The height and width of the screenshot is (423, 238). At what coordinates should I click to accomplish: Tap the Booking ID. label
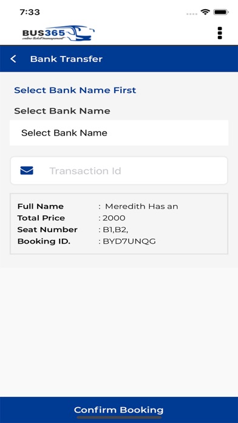point(44,241)
